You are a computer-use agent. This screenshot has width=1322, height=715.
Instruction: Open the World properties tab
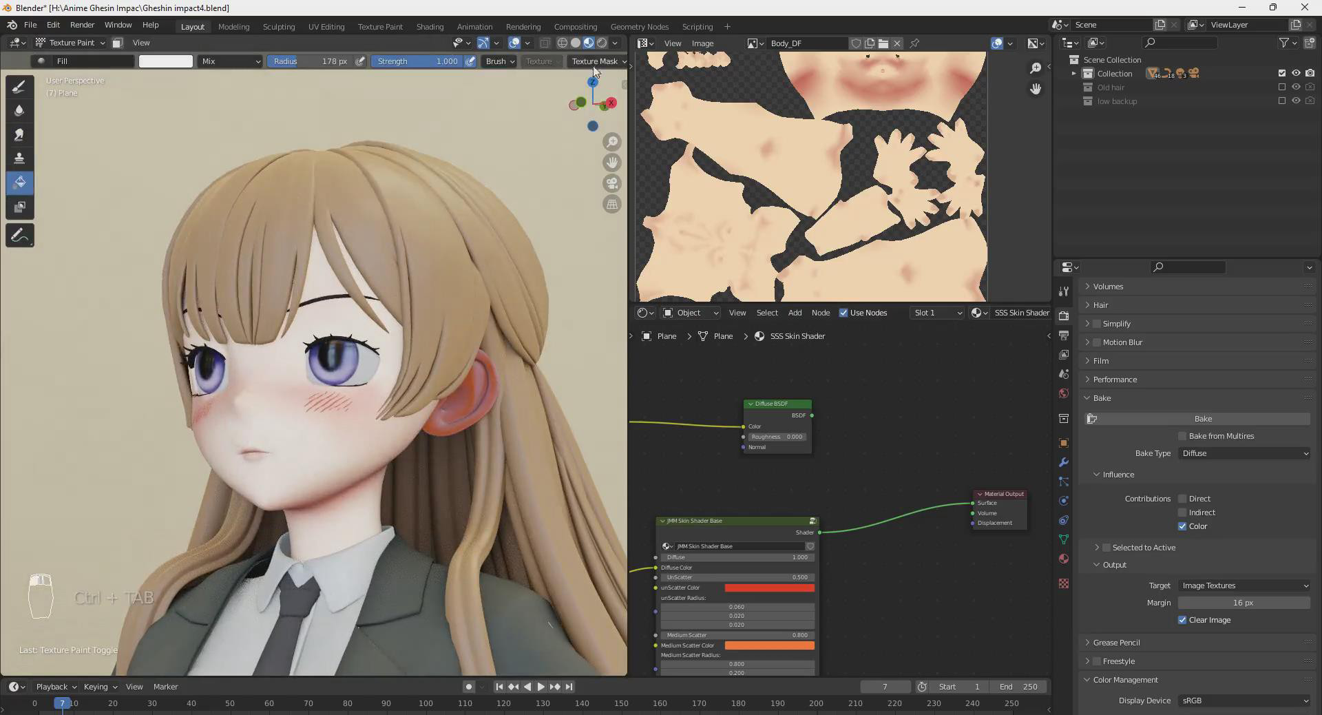coord(1064,393)
